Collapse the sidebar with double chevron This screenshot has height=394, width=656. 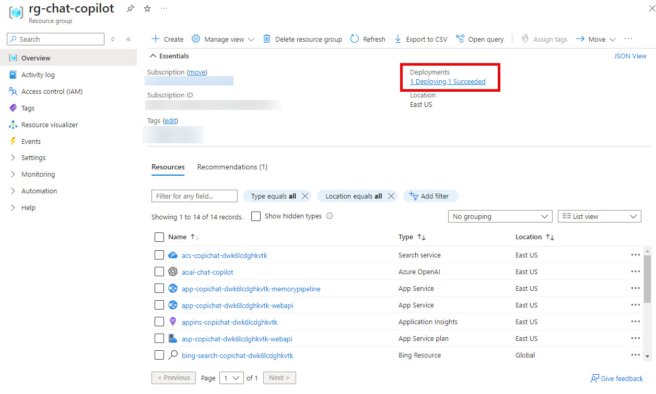[128, 39]
